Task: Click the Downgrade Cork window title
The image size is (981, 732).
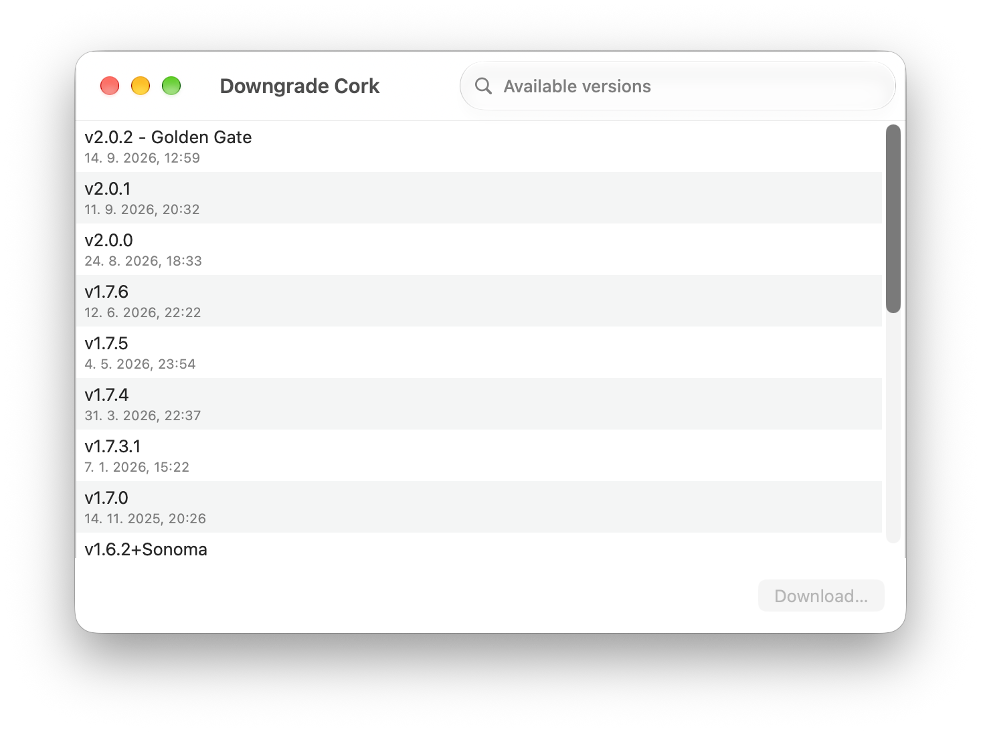Action: click(x=300, y=86)
